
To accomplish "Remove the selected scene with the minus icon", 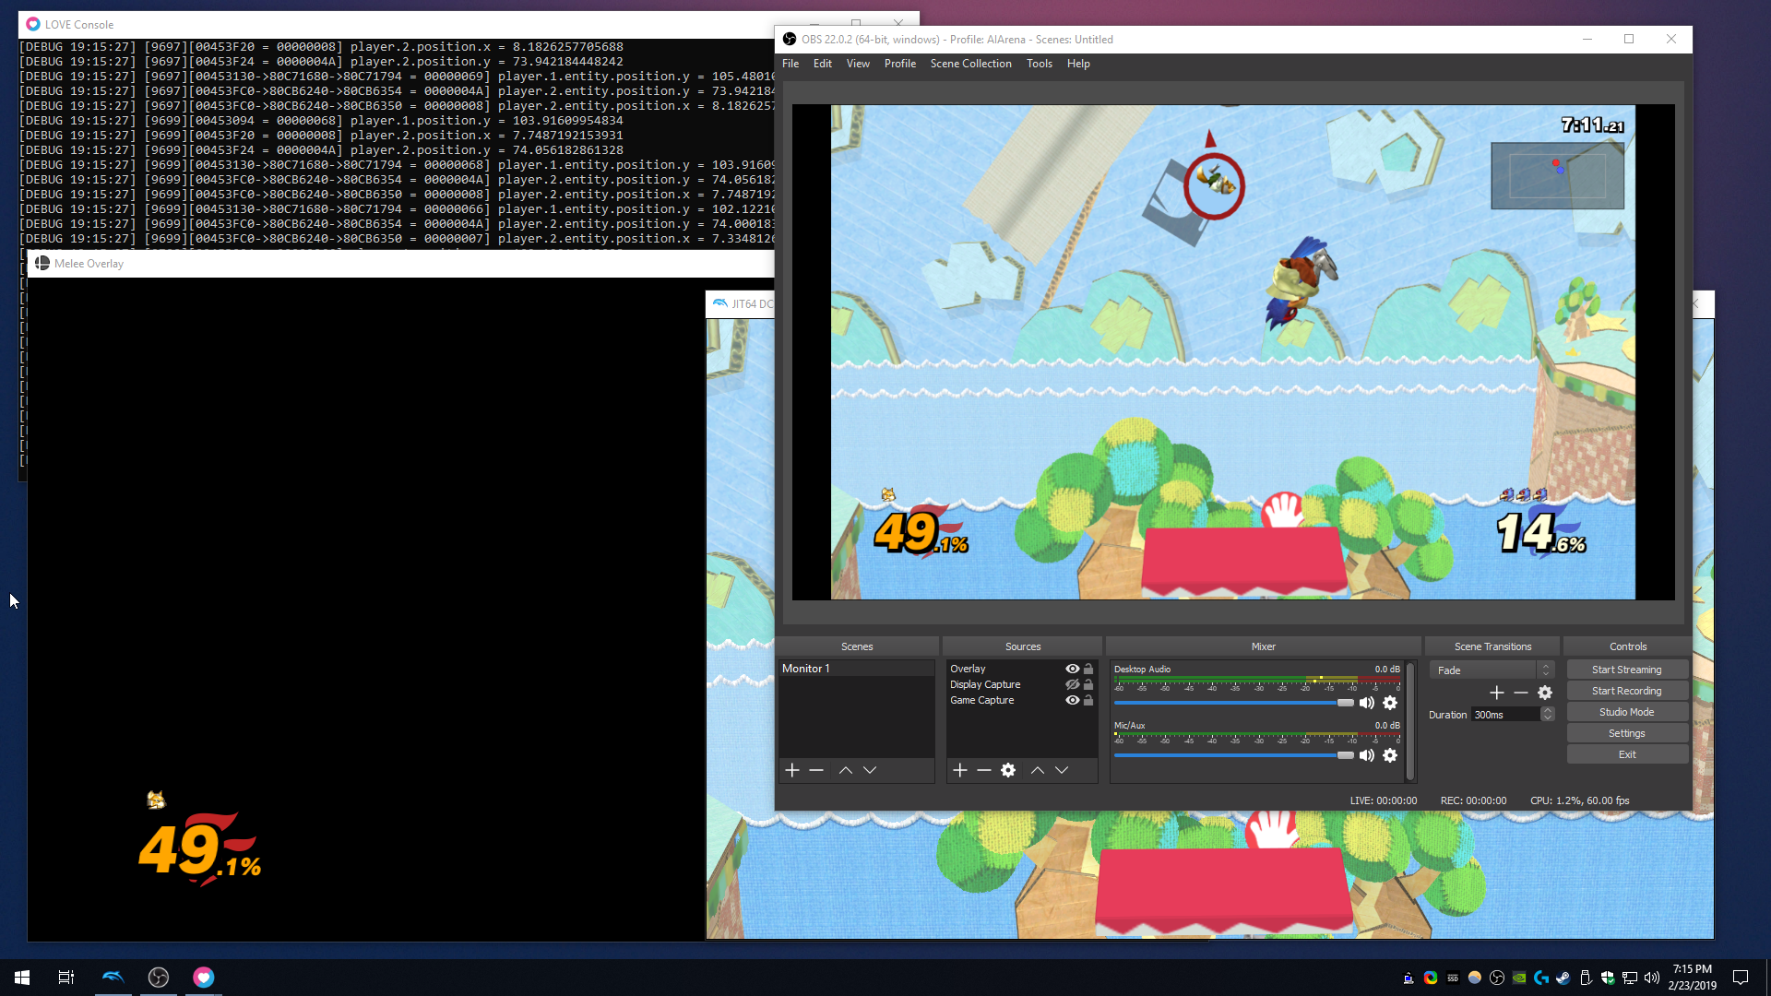I will click(816, 770).
